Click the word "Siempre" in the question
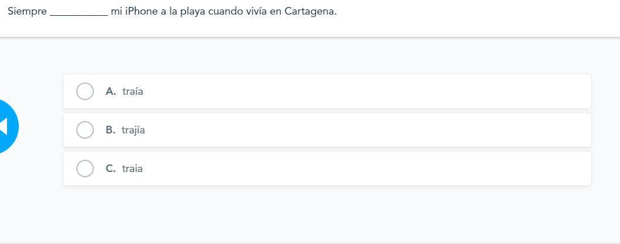Image resolution: width=620 pixels, height=244 pixels. (x=27, y=12)
